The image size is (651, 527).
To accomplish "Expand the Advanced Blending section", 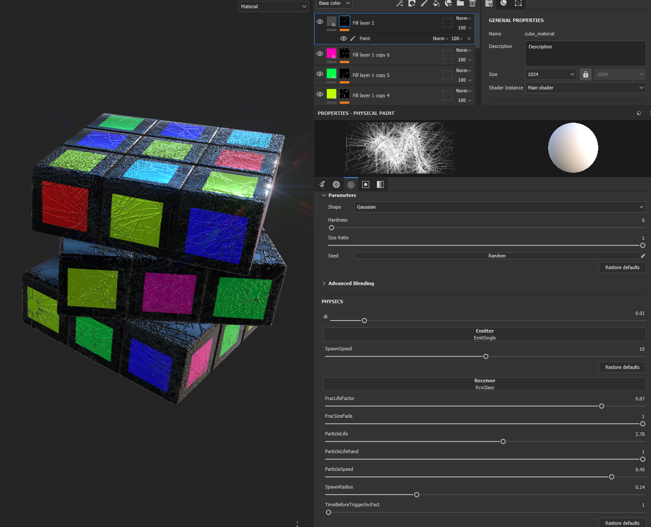I will point(324,283).
